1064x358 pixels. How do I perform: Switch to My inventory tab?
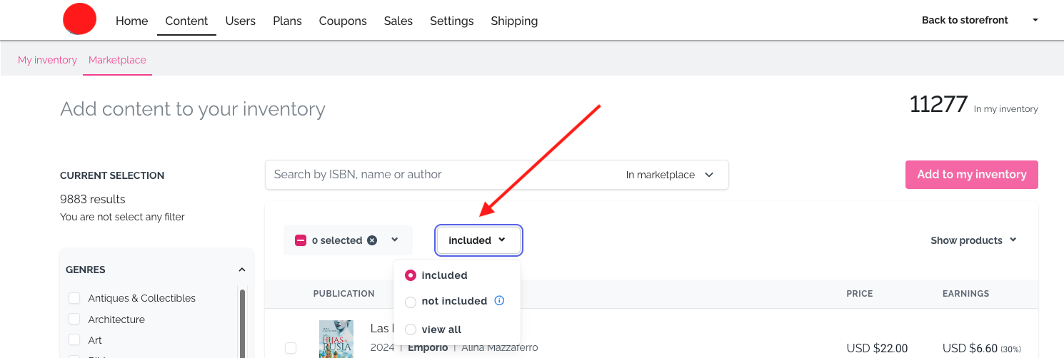47,60
